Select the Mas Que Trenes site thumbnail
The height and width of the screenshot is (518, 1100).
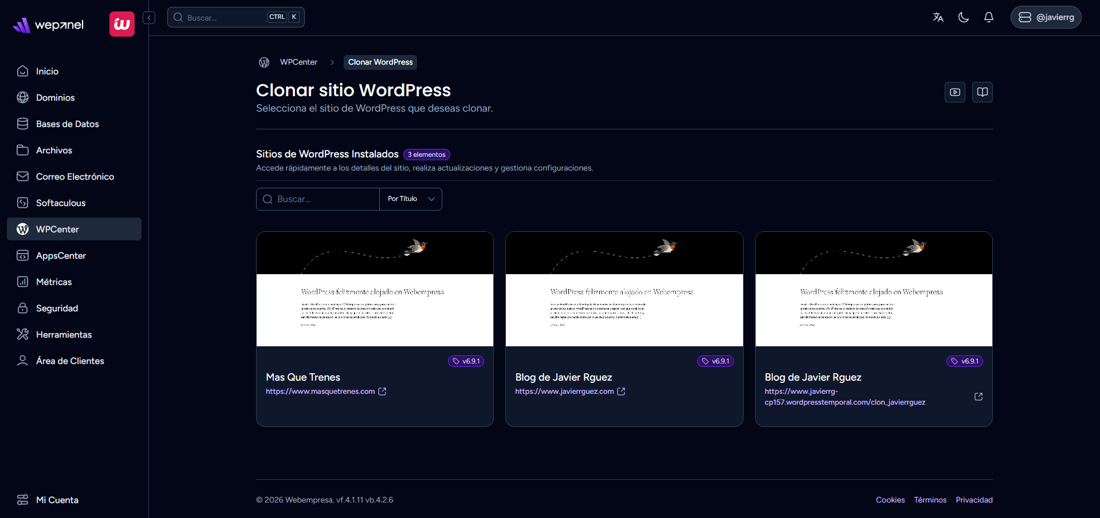(x=375, y=289)
